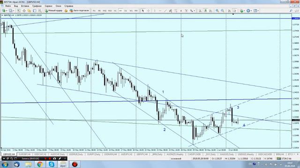
Task: Switch to the CADJPY,M30 chart tab
Action: [x=194, y=154]
